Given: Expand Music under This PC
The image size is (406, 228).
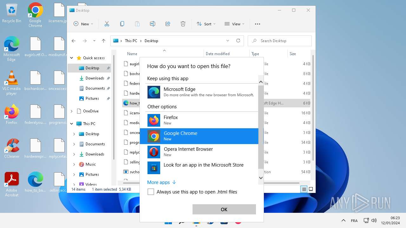Looking at the screenshot, I should pos(74,164).
